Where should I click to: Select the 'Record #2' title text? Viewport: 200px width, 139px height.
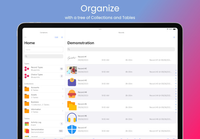coord(82,69)
